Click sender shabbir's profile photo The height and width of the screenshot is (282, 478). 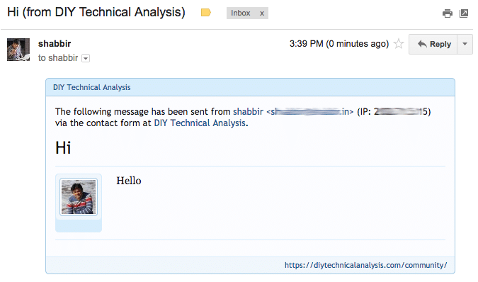pyautogui.click(x=18, y=50)
